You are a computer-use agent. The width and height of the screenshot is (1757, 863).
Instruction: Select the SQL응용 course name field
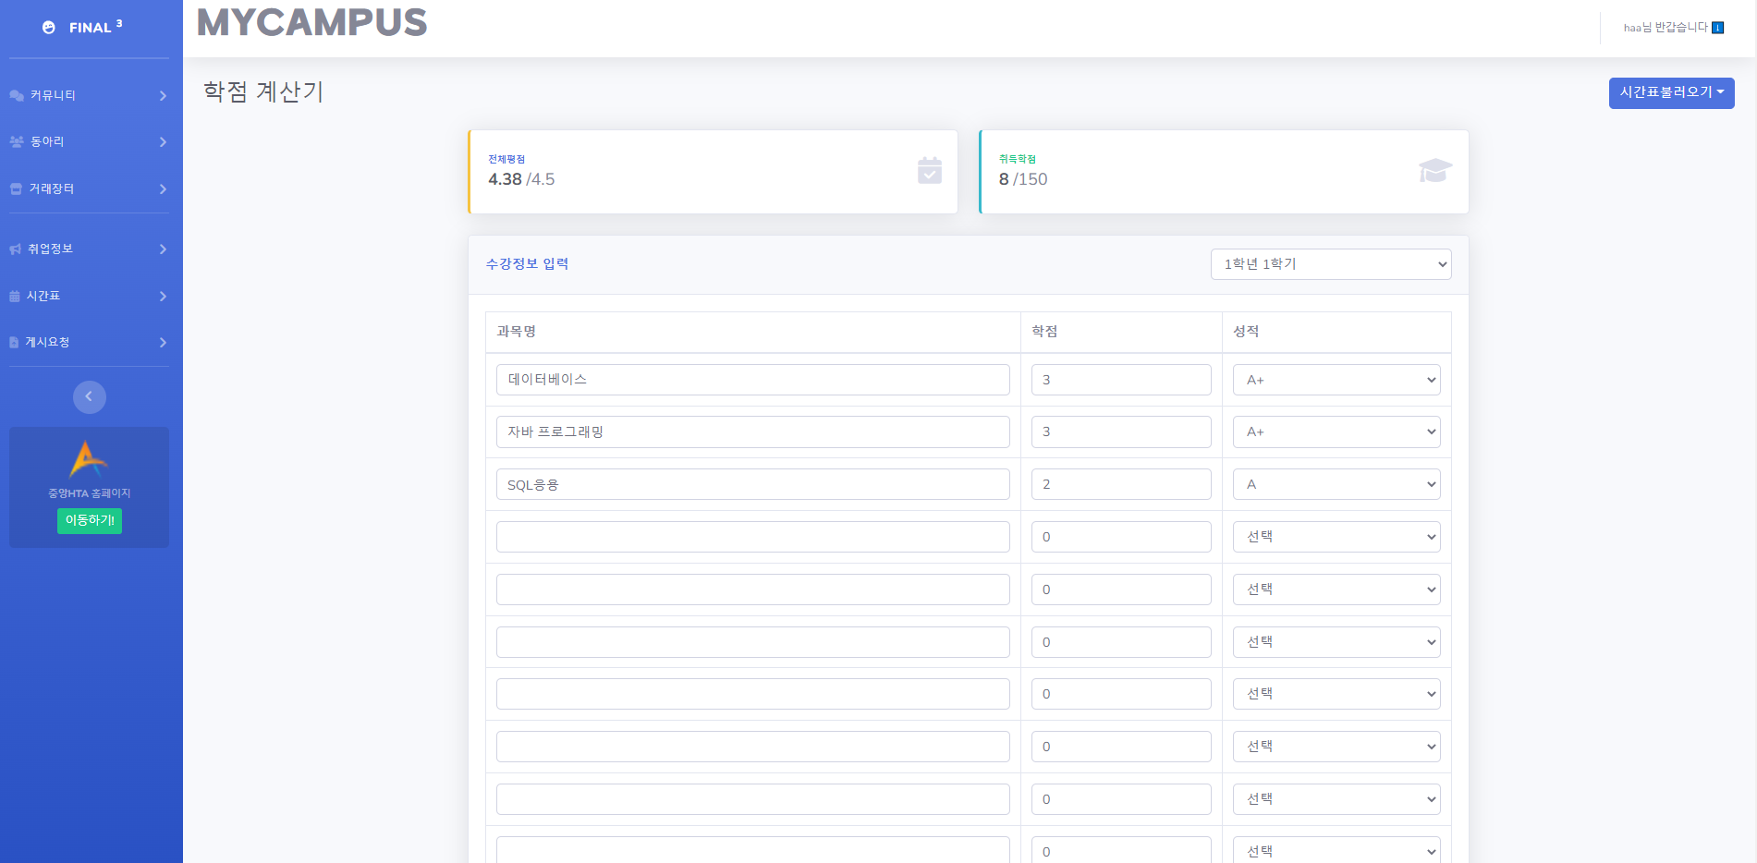(x=752, y=483)
